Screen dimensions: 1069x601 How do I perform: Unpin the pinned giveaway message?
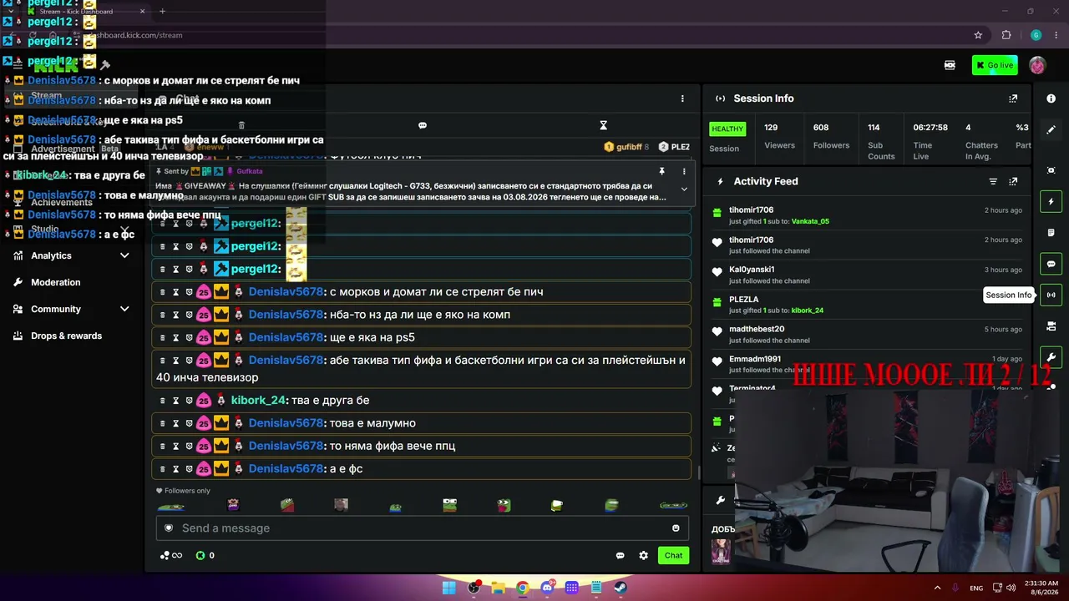coord(661,171)
